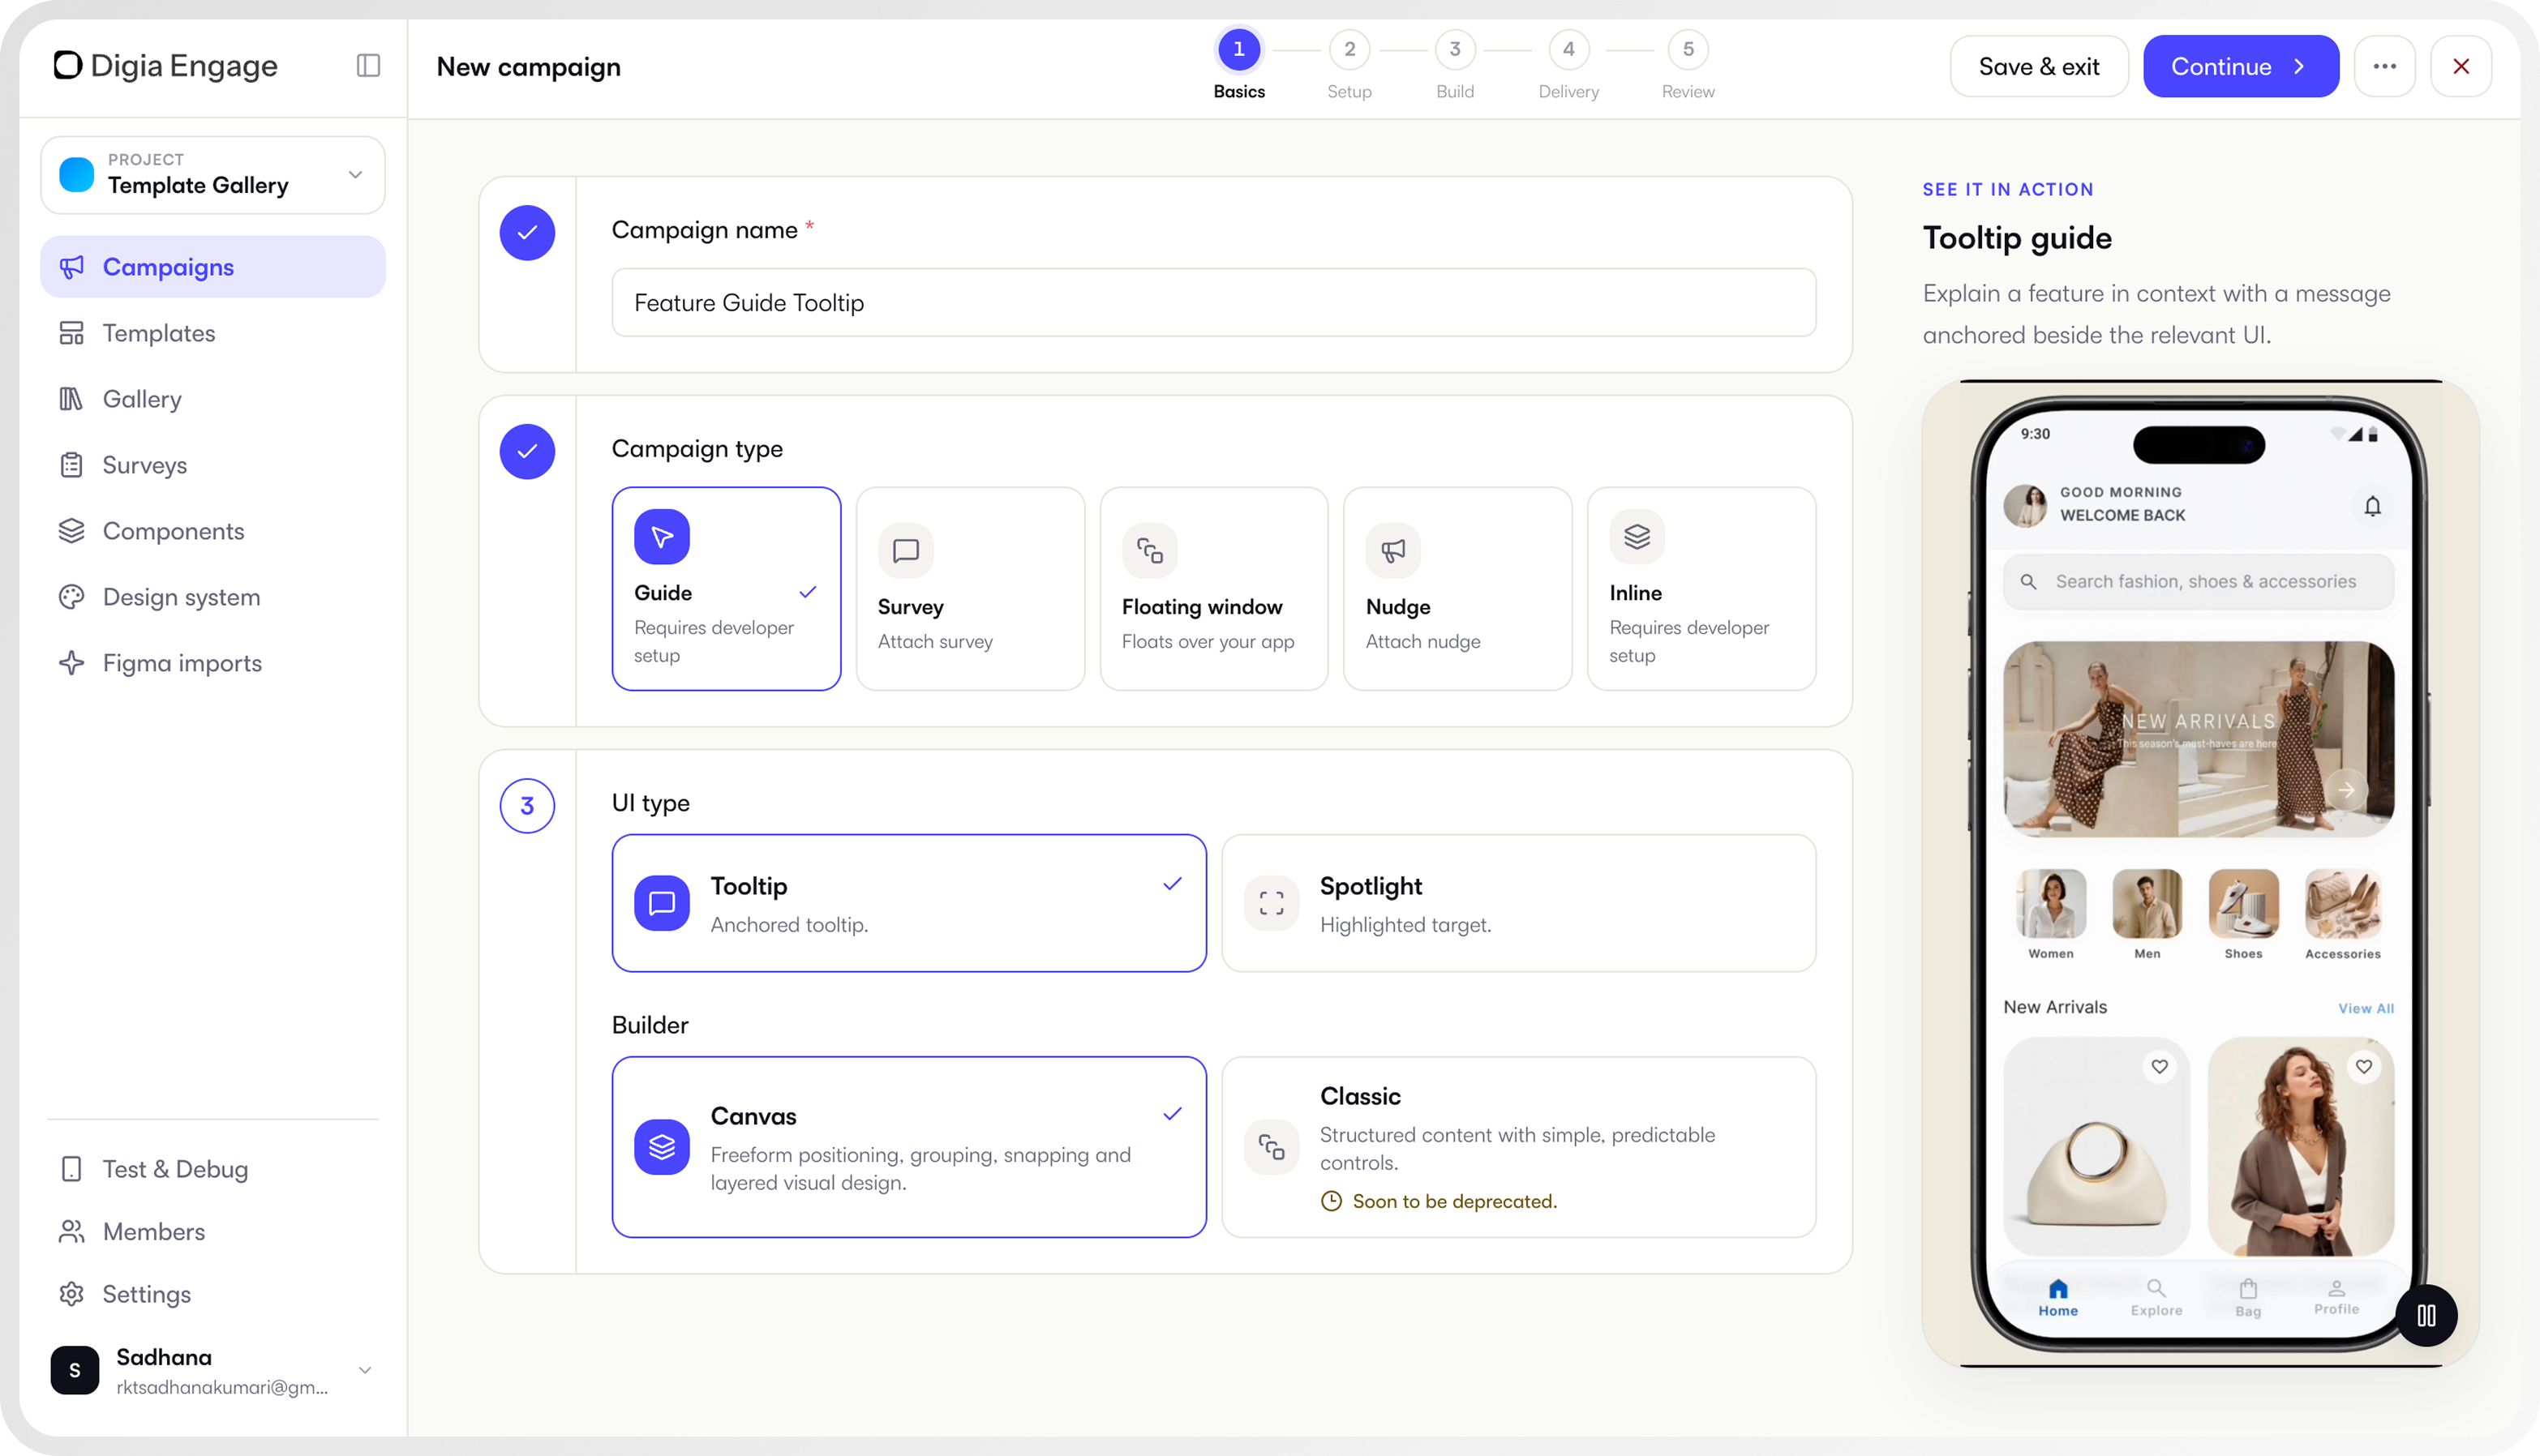Open Templates in the sidebar
The height and width of the screenshot is (1456, 2540).
[213, 333]
